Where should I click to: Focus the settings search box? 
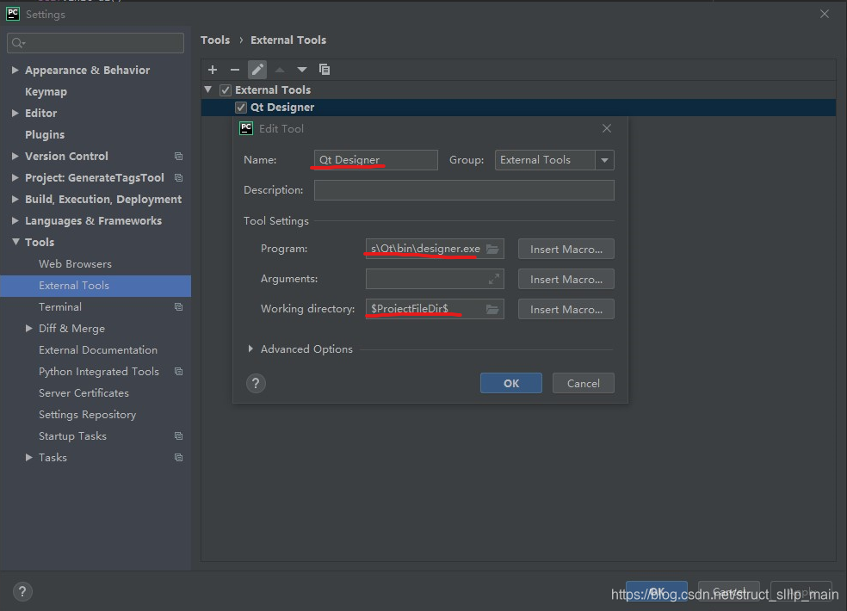[x=96, y=43]
